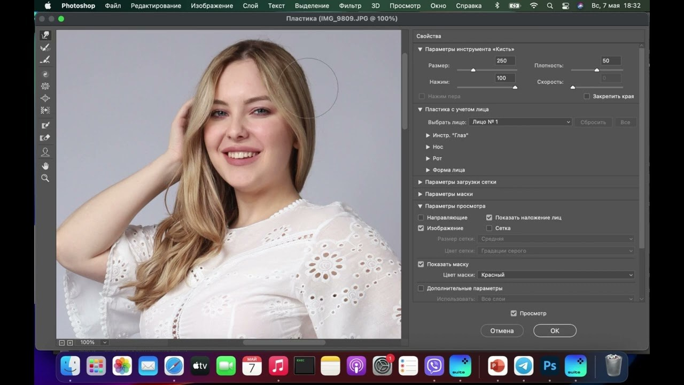Viewport: 684px width, 385px height.
Task: Uncheck the Показать маску checkbox
Action: click(x=421, y=264)
